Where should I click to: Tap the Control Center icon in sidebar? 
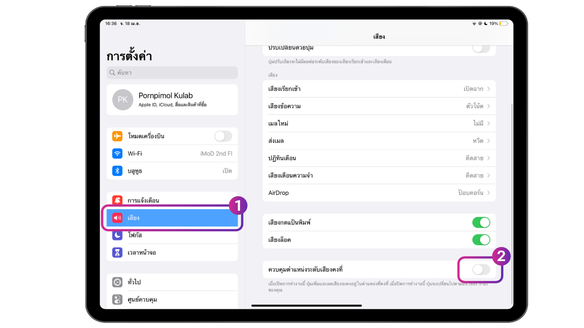click(x=117, y=299)
